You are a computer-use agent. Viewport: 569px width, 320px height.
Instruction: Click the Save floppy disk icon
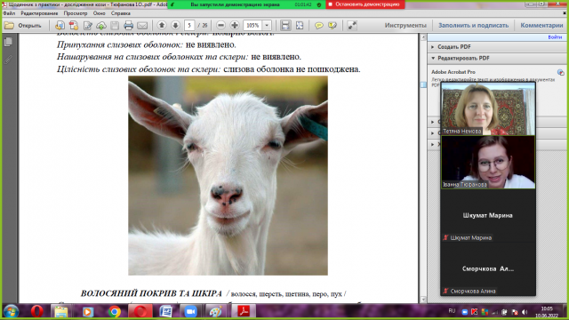click(x=115, y=26)
